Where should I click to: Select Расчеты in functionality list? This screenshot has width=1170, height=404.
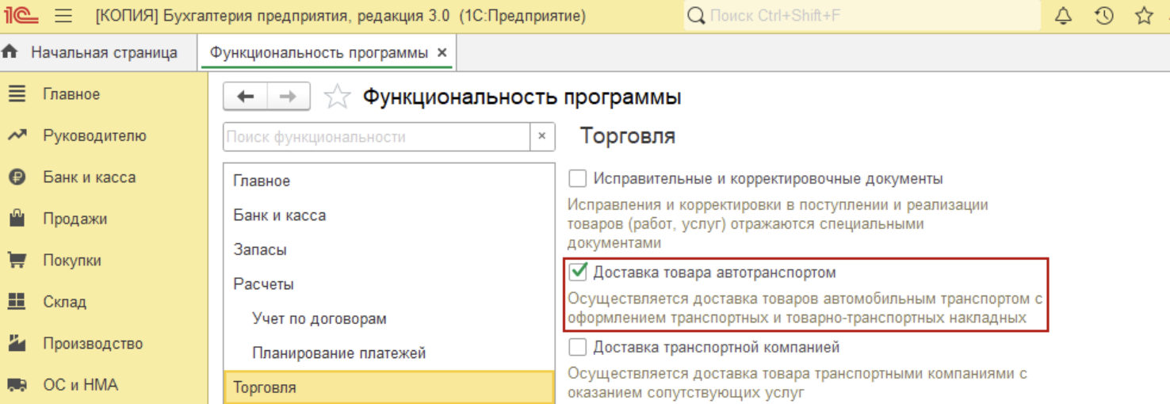pyautogui.click(x=263, y=284)
